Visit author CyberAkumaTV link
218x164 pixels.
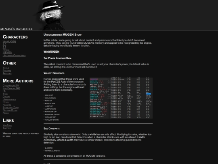tap(11, 85)
